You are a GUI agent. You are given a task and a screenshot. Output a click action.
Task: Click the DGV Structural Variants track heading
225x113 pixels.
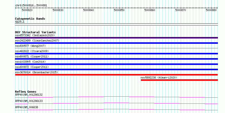click(x=35, y=32)
